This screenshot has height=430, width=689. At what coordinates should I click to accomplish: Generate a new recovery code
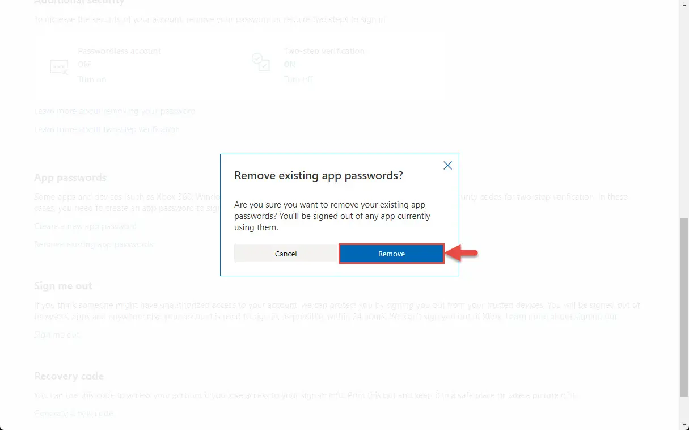[x=74, y=414]
